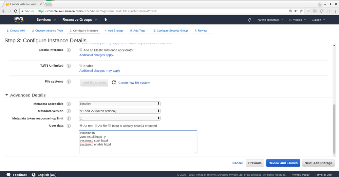Go to the 4. Add Storage tab
The height and width of the screenshot is (177, 339).
114,31
